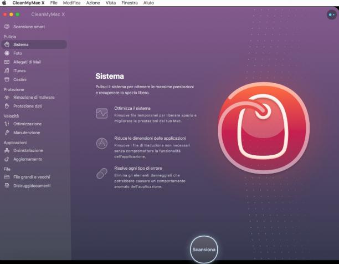Open the Disinstallazione module icon
This screenshot has height=264, width=339.
pyautogui.click(x=7, y=150)
